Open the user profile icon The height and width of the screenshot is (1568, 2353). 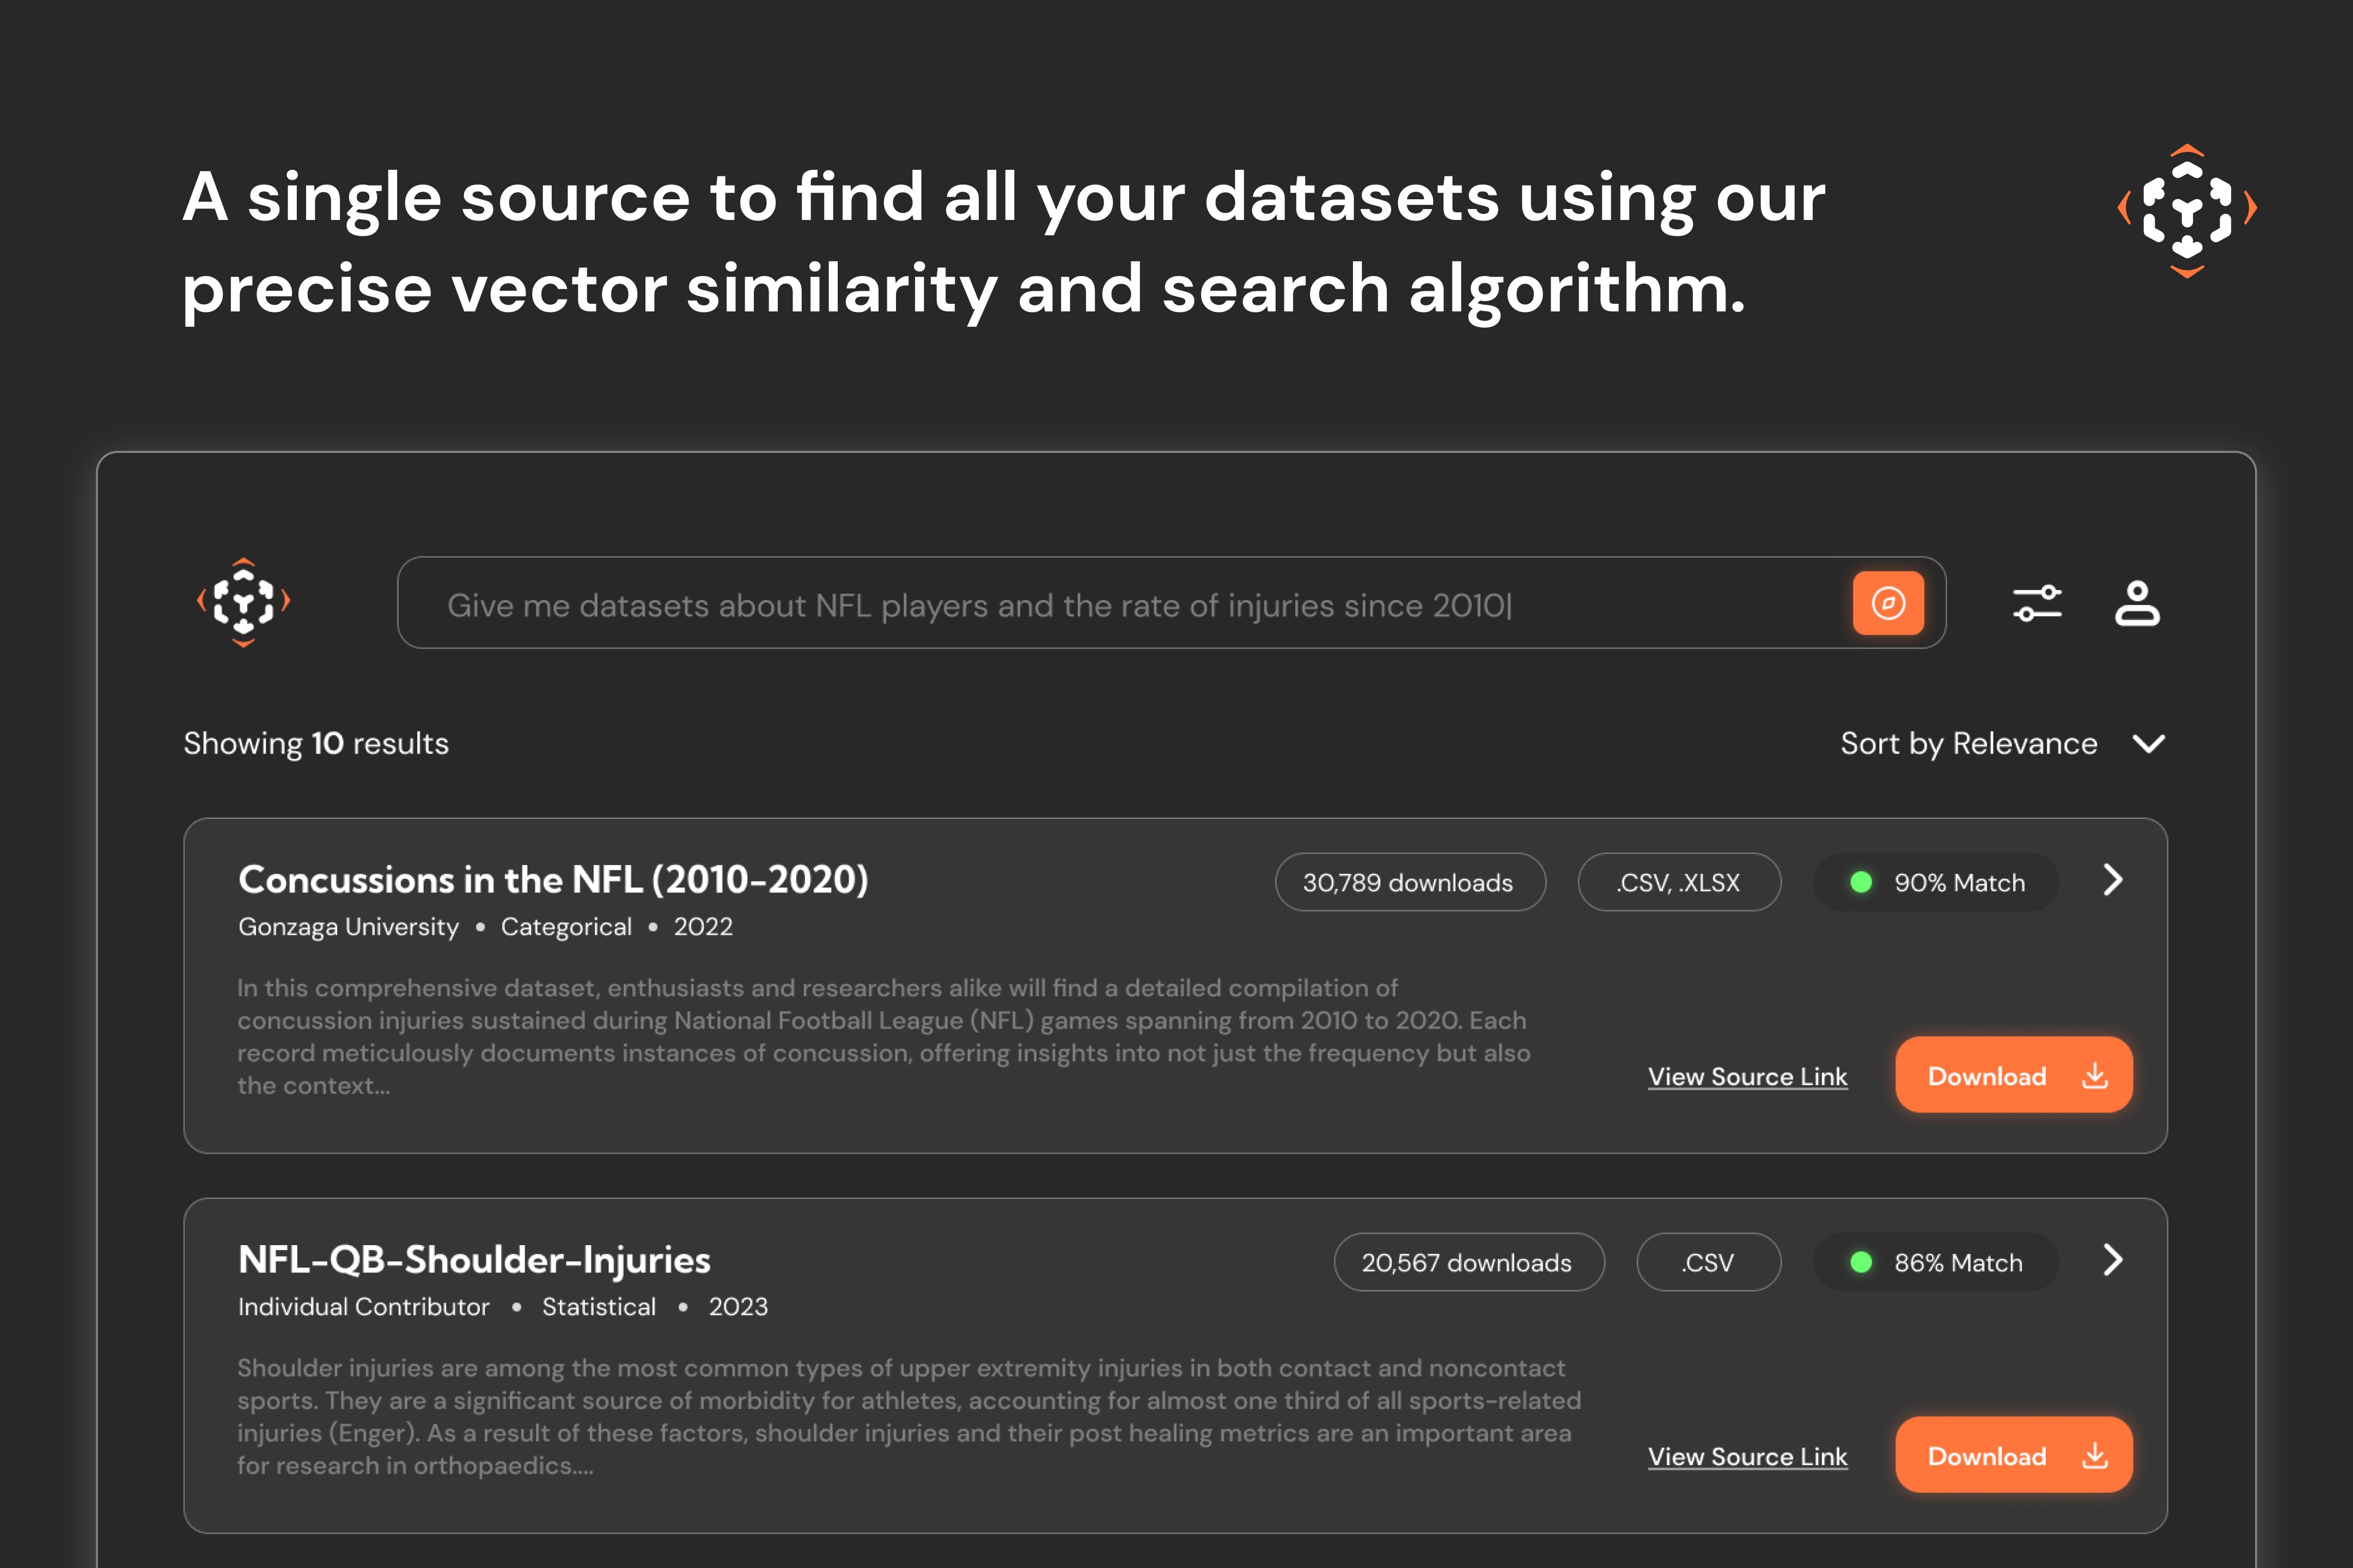[2137, 603]
